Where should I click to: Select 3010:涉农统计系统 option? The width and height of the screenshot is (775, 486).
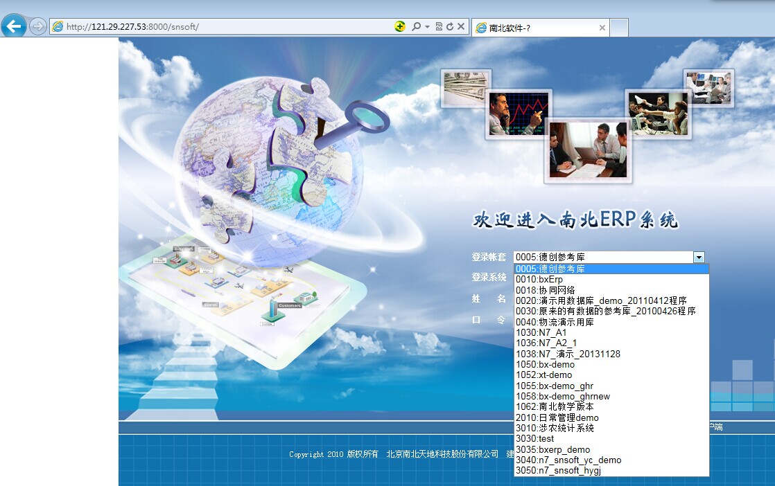(611, 429)
